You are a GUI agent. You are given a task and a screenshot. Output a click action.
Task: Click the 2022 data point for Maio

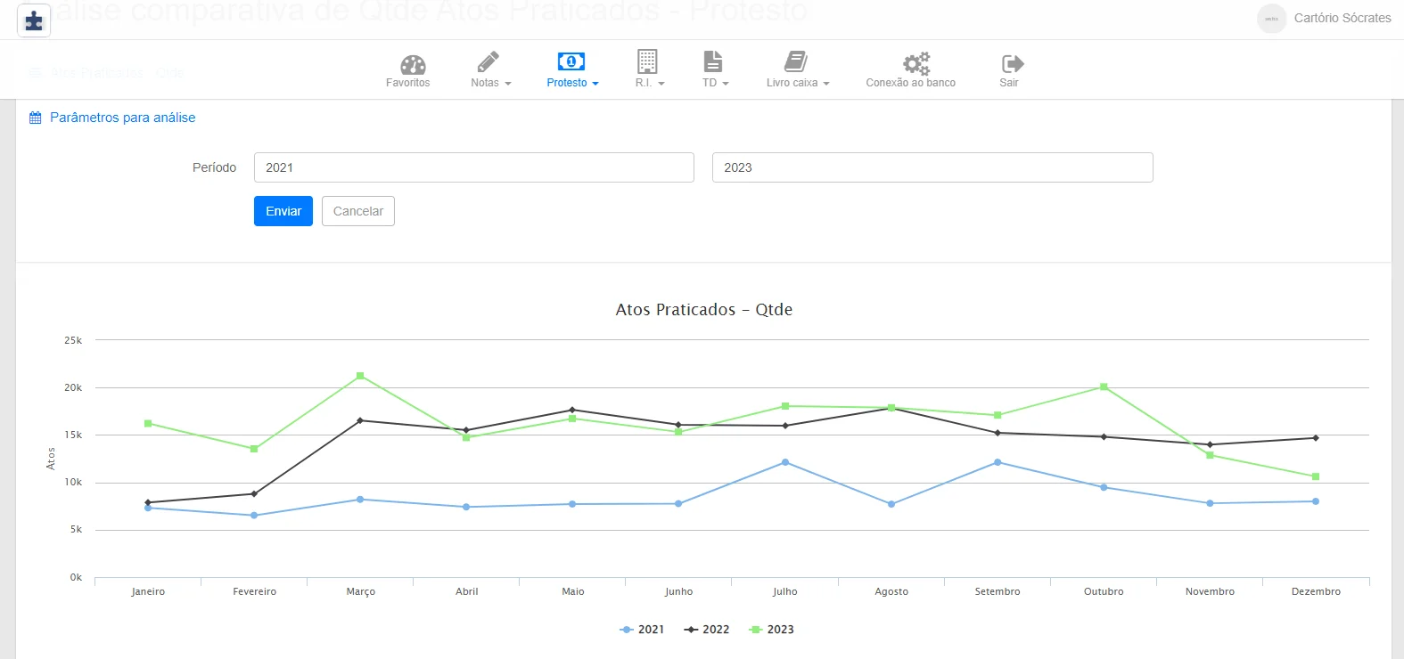click(x=572, y=410)
